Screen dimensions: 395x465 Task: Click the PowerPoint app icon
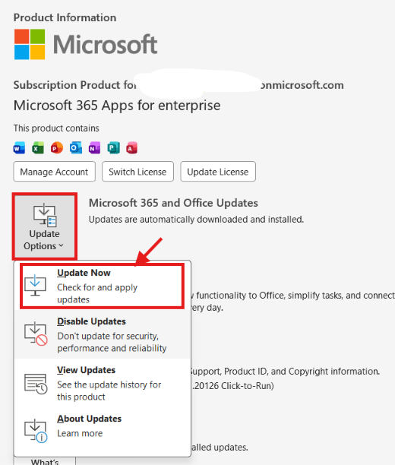(x=57, y=147)
